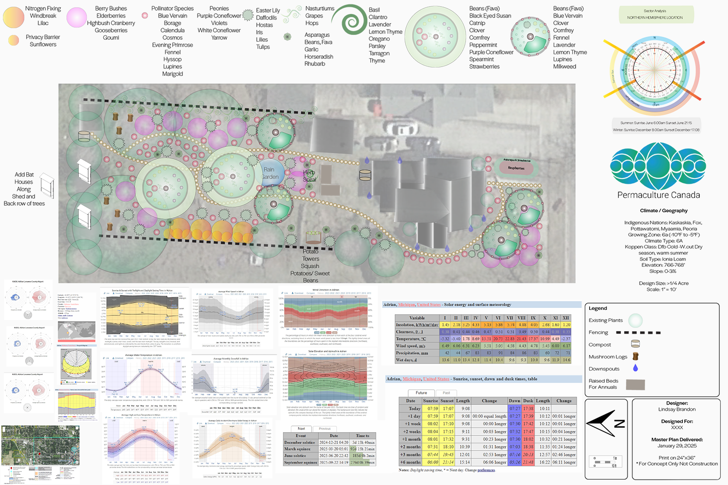Screen dimensions: 728x485
Task: Open the satellite neighborhood map thumbnail
Action: pos(40,446)
